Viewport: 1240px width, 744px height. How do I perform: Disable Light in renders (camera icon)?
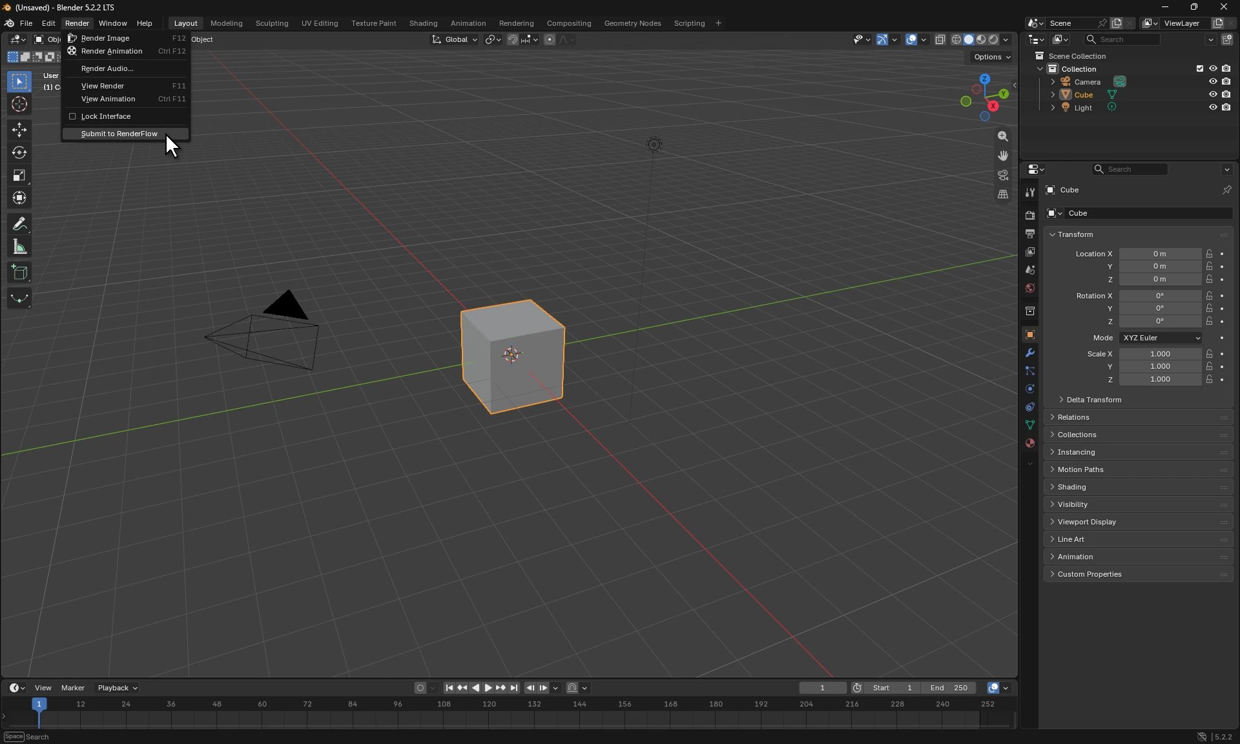pos(1226,107)
